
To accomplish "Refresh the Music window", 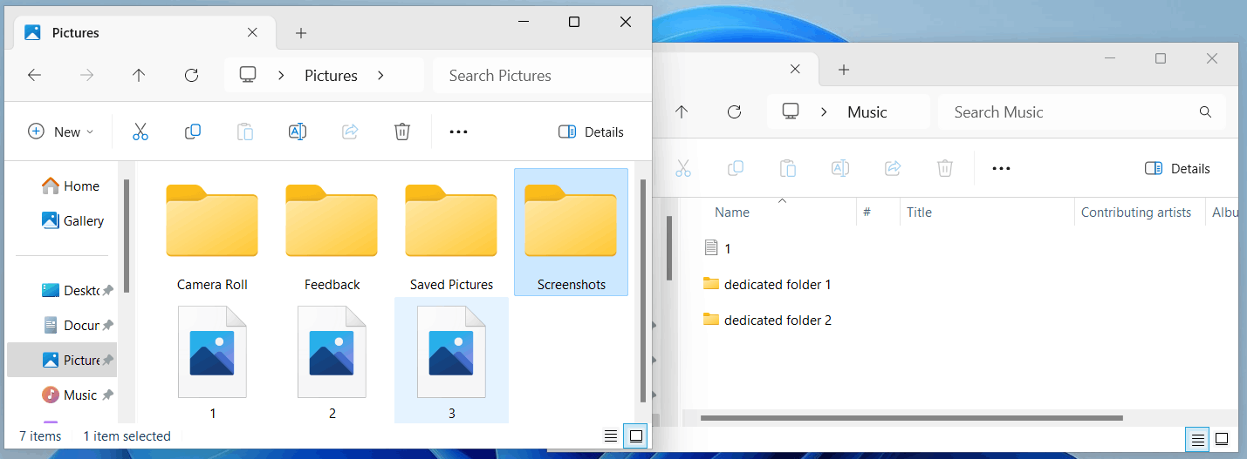I will pyautogui.click(x=735, y=111).
